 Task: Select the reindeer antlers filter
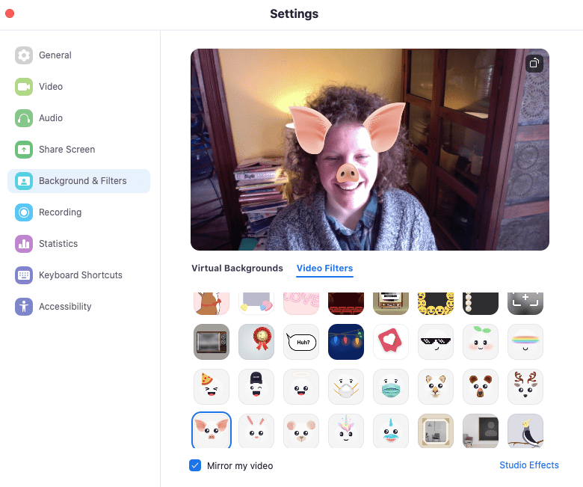525,387
